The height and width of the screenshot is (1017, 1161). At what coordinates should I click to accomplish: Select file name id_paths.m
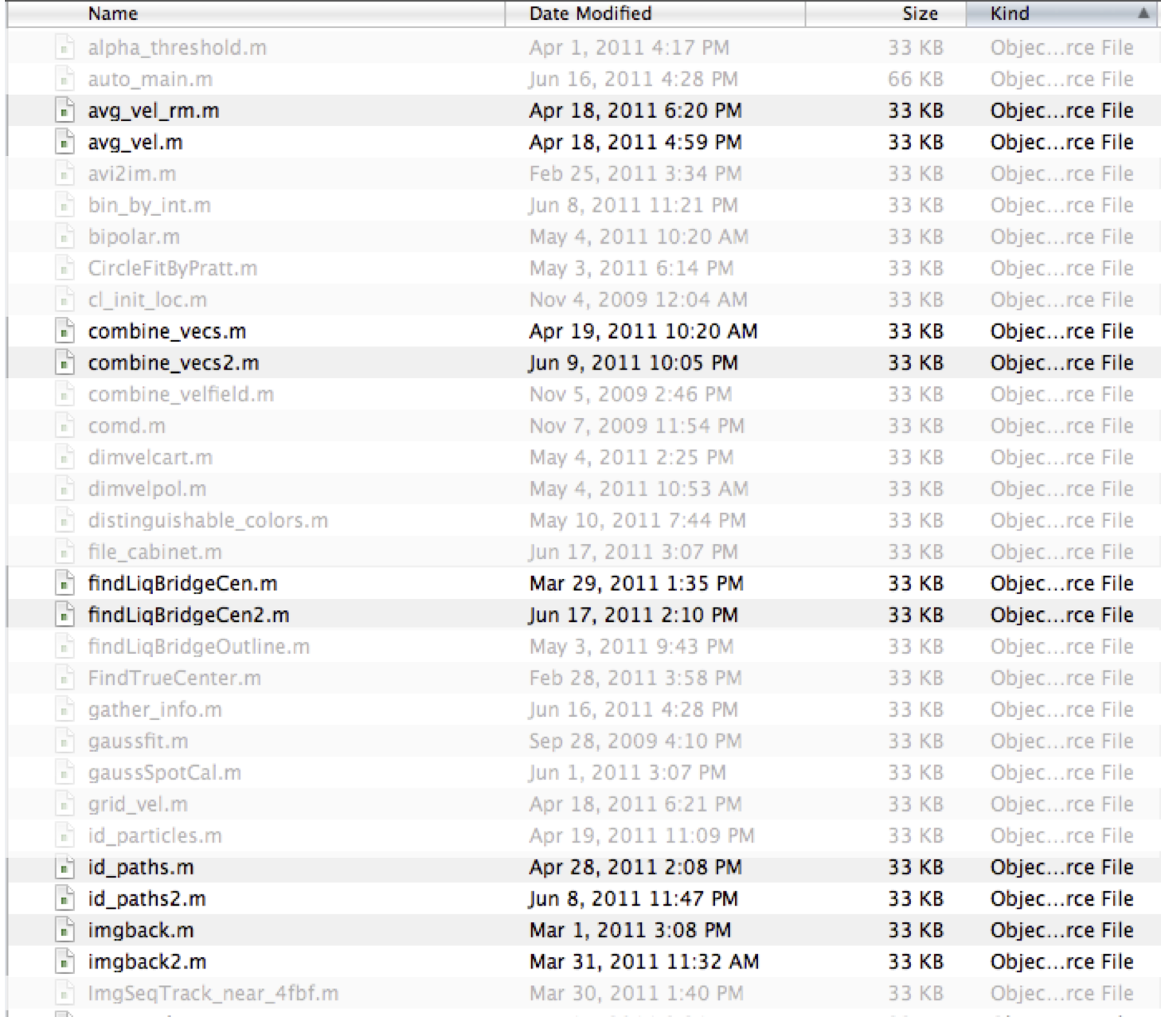tap(141, 867)
